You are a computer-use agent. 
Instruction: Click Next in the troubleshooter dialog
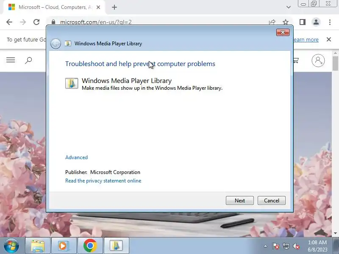pyautogui.click(x=239, y=200)
